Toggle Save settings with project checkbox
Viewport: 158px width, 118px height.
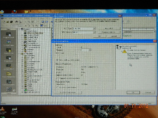coord(58,60)
